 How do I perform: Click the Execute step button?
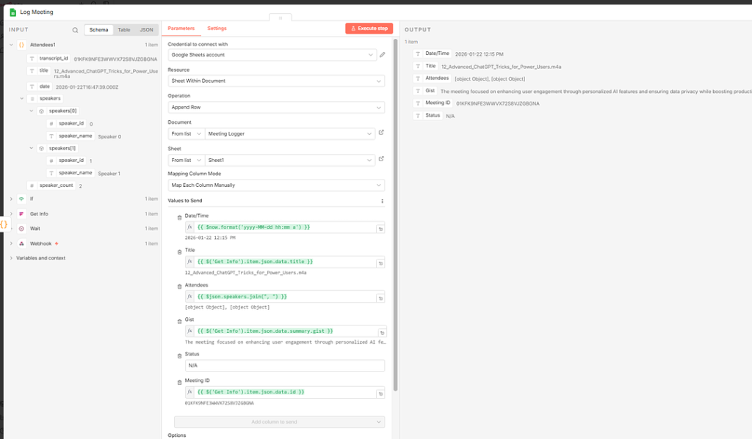pyautogui.click(x=369, y=29)
